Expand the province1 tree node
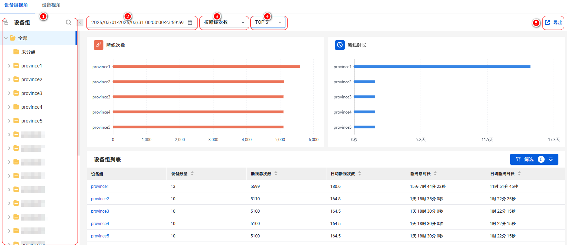The height and width of the screenshot is (245, 567). (x=9, y=66)
